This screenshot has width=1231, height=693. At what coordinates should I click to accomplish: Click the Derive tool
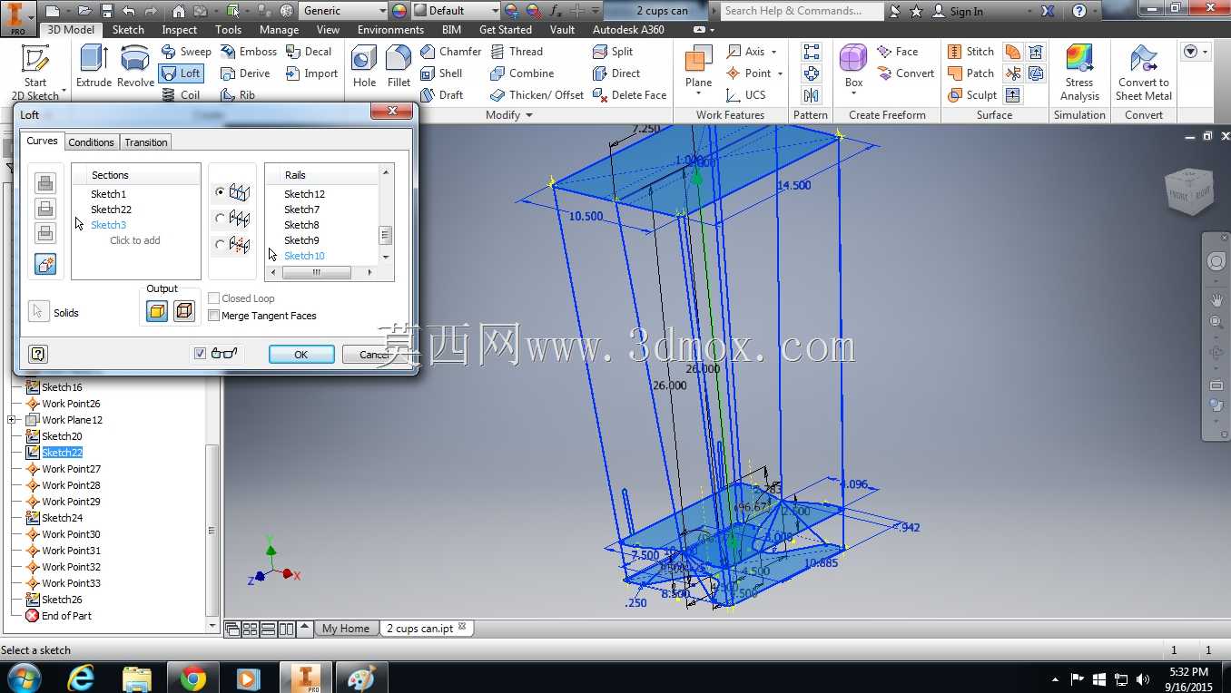pyautogui.click(x=245, y=73)
